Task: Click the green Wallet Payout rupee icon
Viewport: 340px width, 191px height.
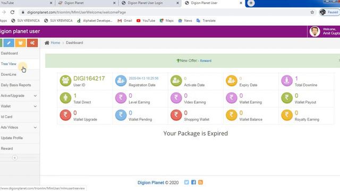Action: 287,98
